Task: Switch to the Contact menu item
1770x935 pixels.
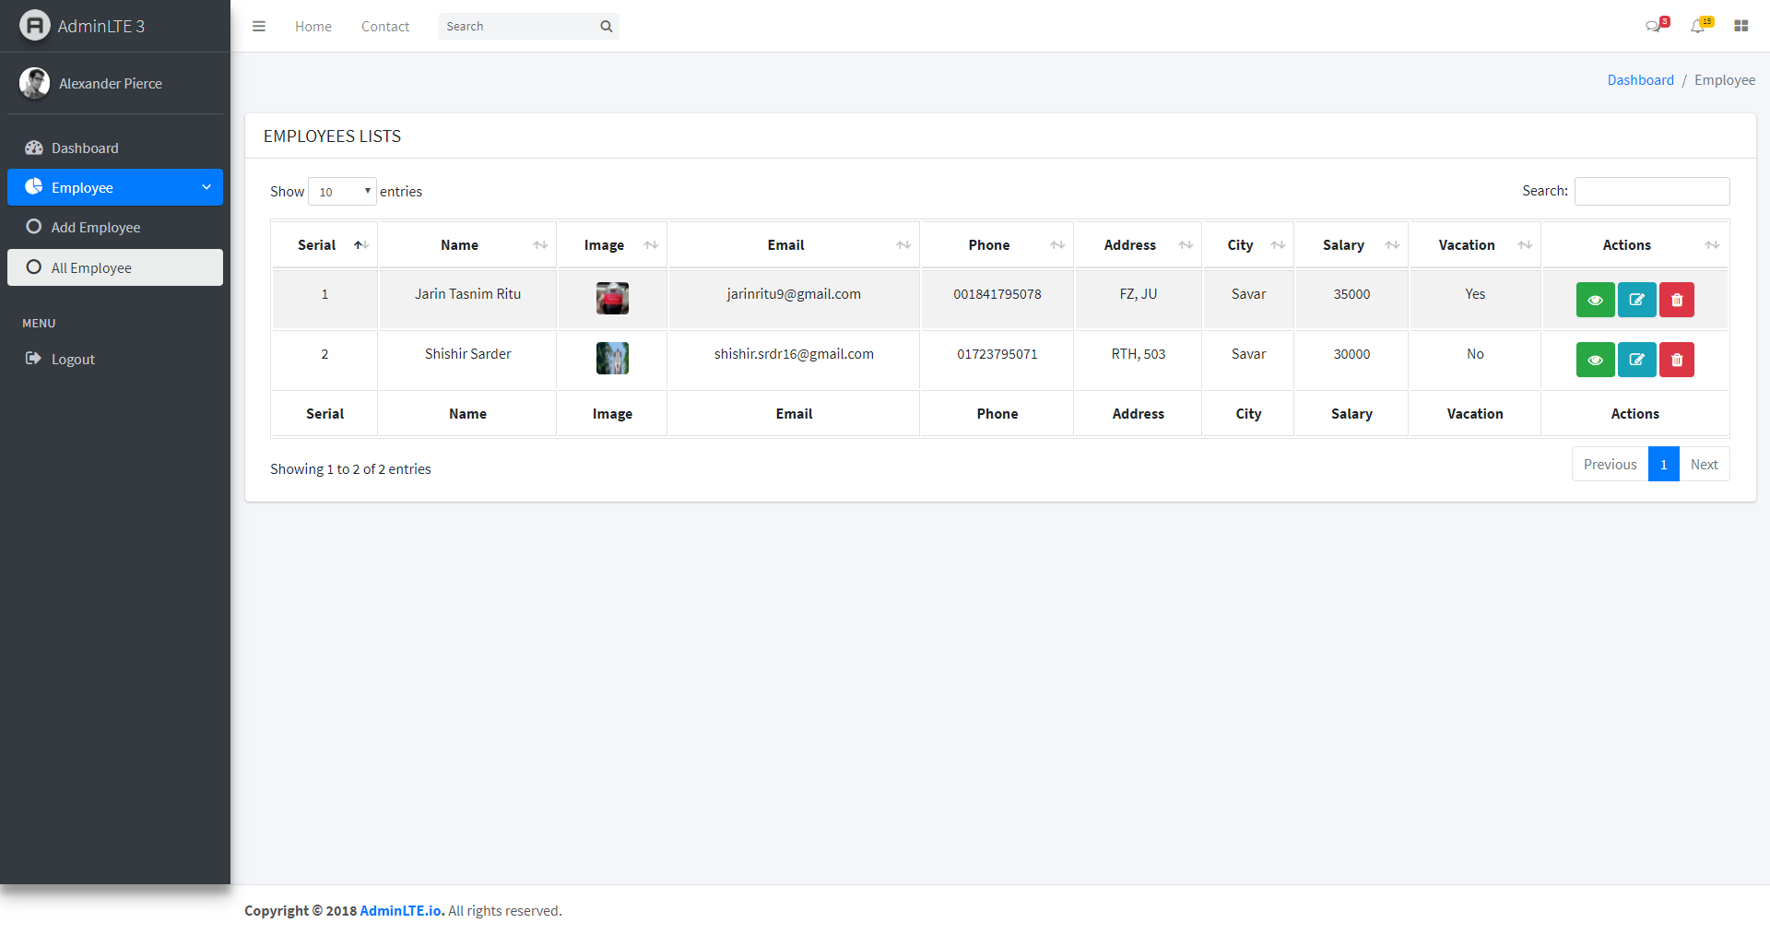Action: (x=384, y=26)
